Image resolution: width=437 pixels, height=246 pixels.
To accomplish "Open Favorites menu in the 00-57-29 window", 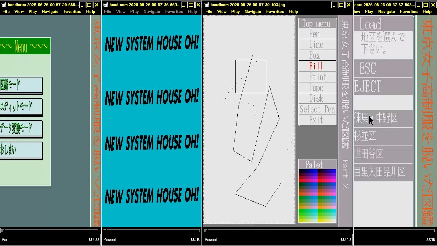I will point(72,11).
